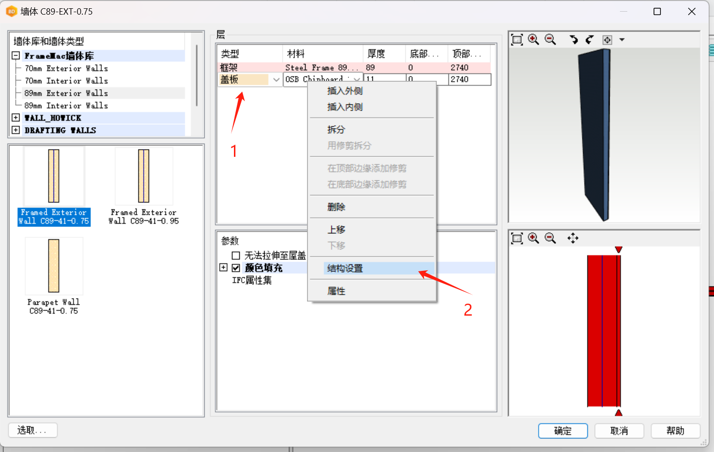
Task: Choose 插入外侧 from context menu
Action: tap(345, 91)
